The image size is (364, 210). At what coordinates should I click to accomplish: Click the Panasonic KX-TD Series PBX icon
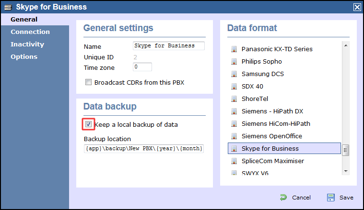(x=234, y=49)
